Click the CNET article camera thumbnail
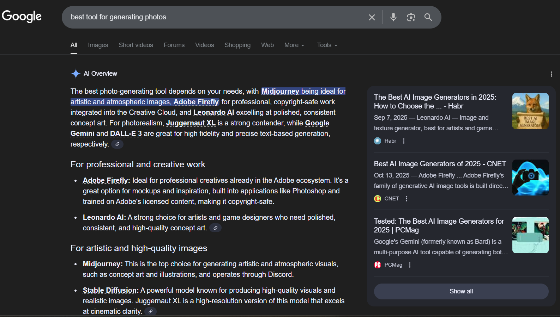The image size is (560, 317). point(530,178)
